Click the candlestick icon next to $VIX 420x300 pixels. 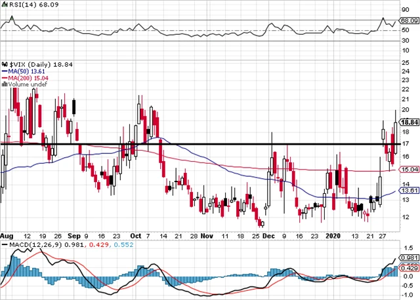pyautogui.click(x=3, y=65)
